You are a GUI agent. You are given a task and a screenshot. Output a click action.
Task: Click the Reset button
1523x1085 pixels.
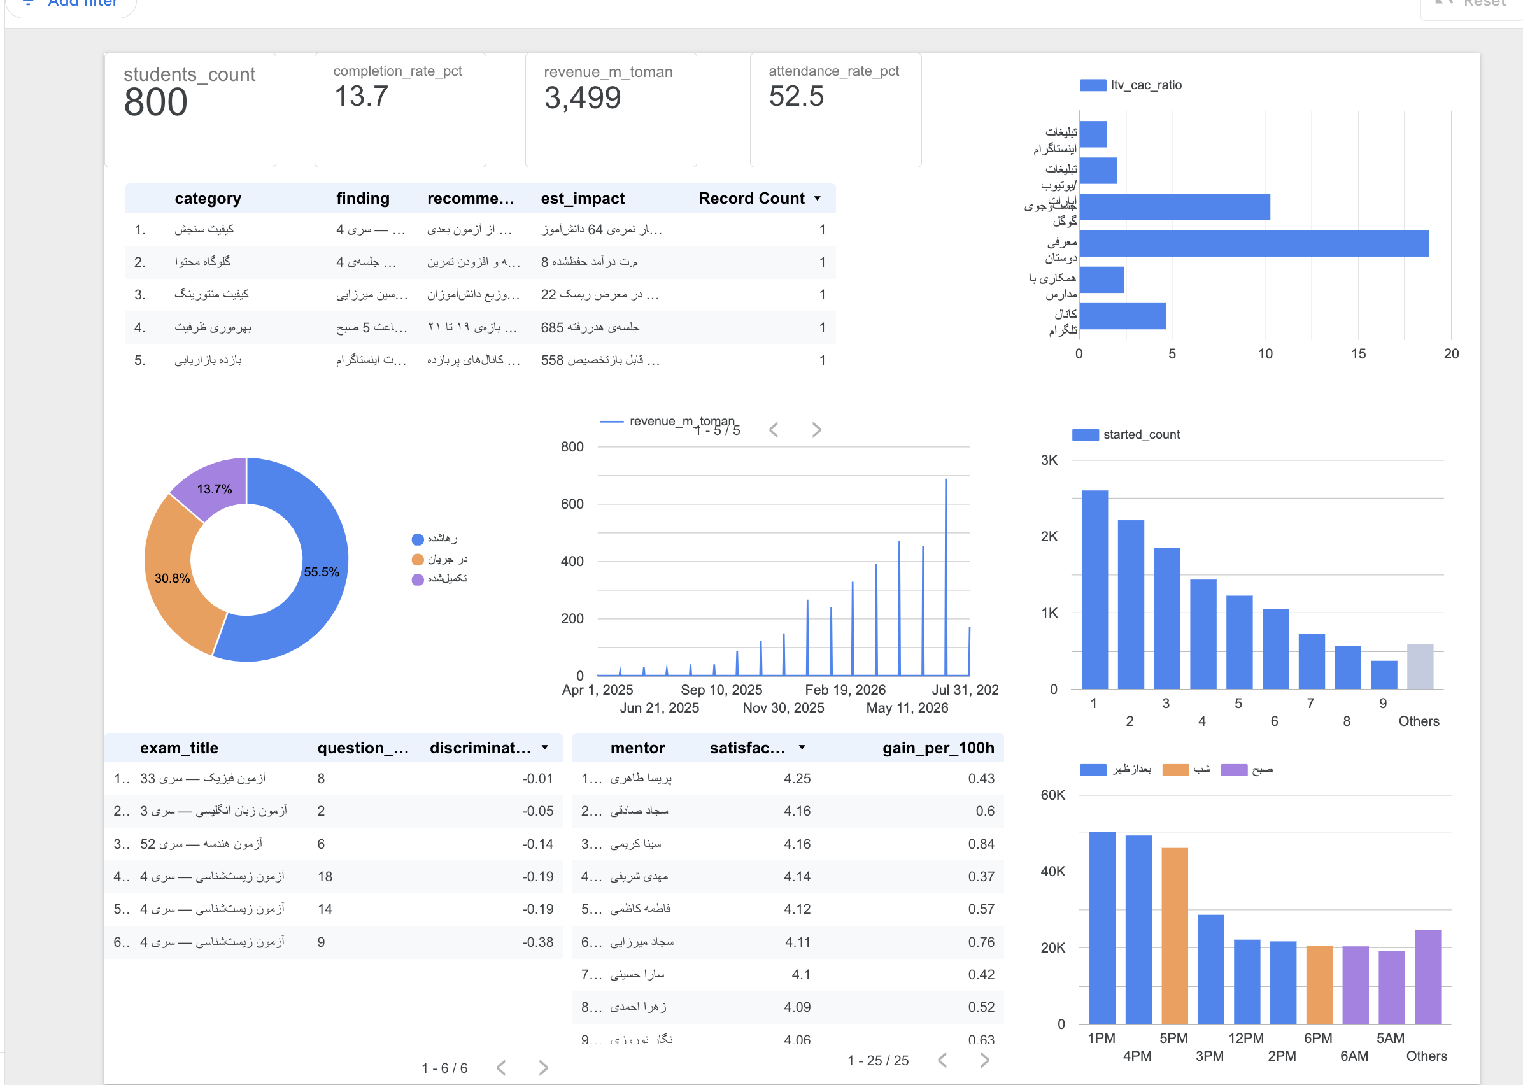pyautogui.click(x=1471, y=5)
